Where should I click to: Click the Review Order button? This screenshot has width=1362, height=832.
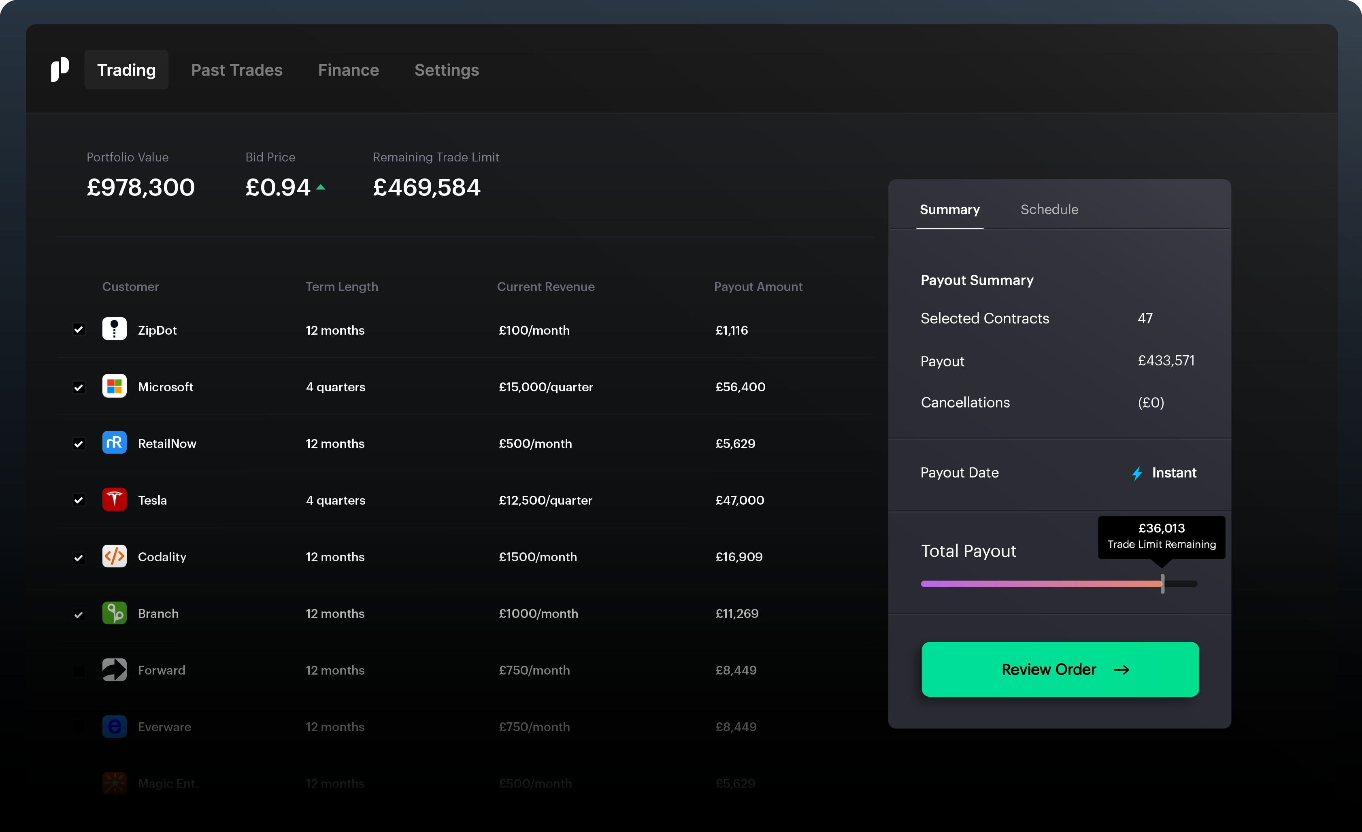pyautogui.click(x=1060, y=669)
